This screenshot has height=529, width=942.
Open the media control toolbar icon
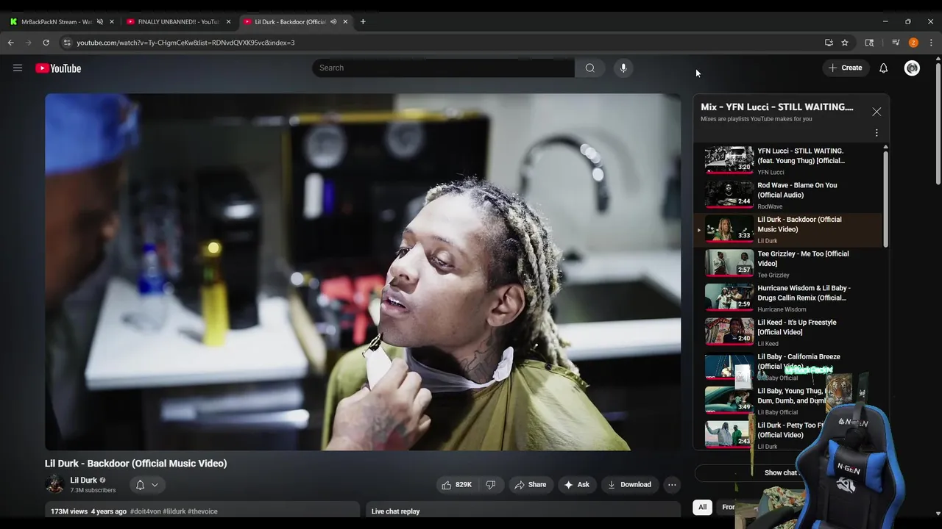(896, 43)
